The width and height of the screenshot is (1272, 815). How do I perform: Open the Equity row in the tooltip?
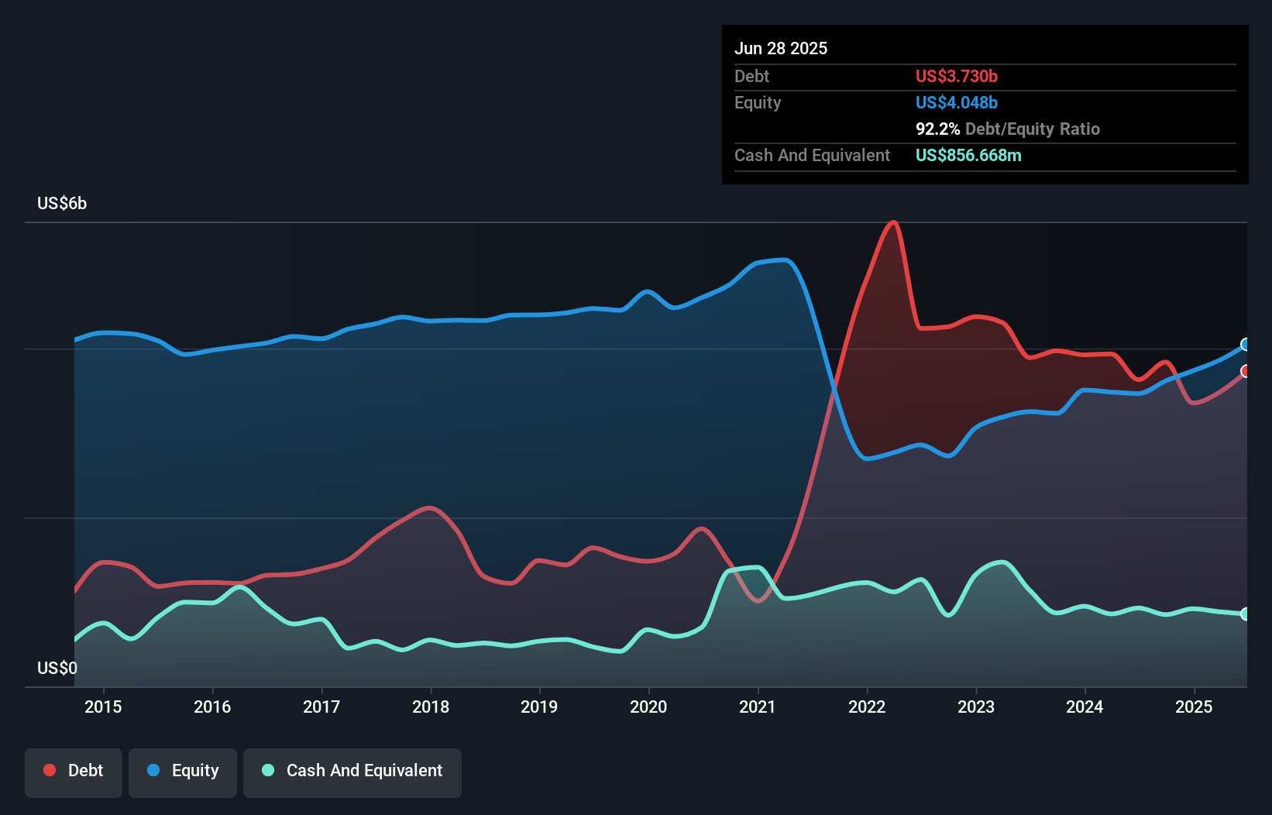point(758,102)
